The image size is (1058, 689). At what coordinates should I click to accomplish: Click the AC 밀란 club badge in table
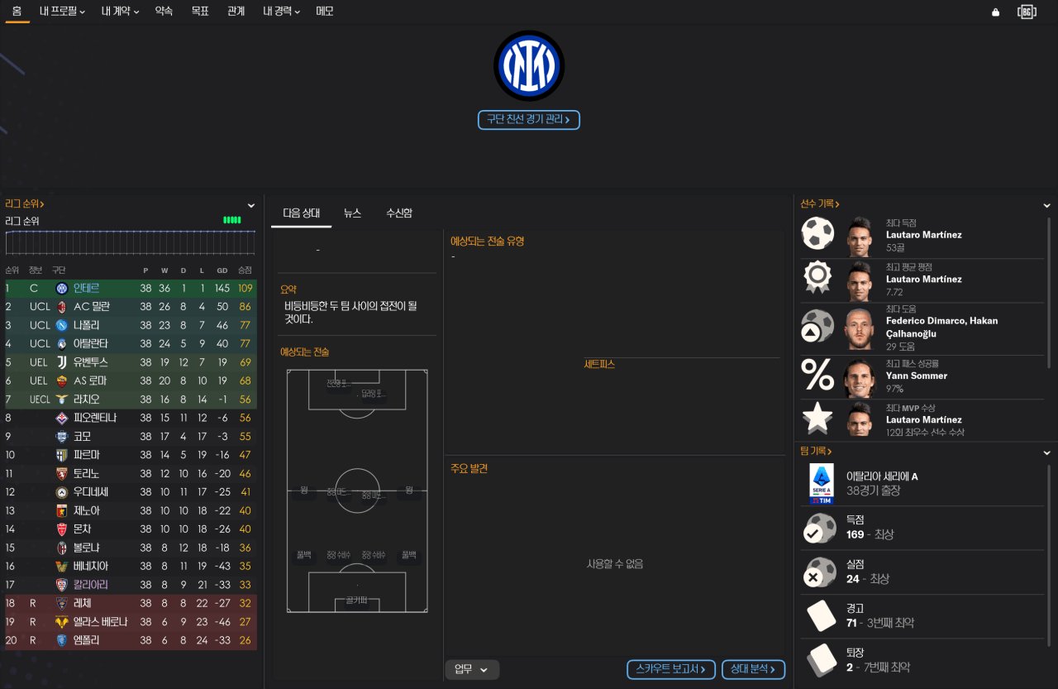pyautogui.click(x=61, y=307)
